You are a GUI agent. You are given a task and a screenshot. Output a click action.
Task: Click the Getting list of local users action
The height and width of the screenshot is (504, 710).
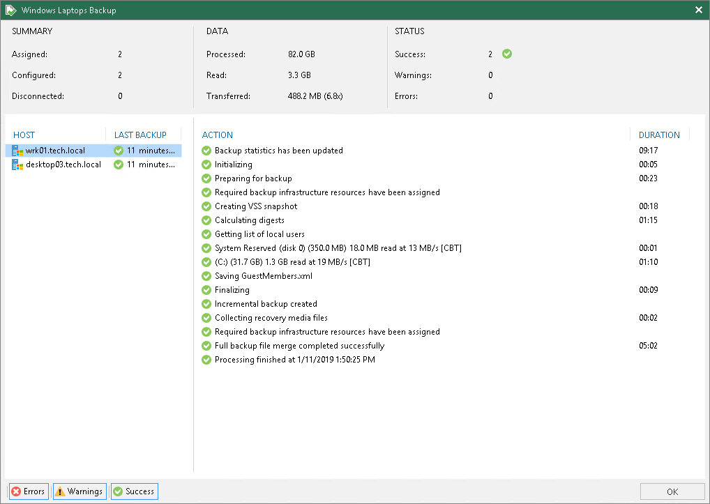pos(259,234)
